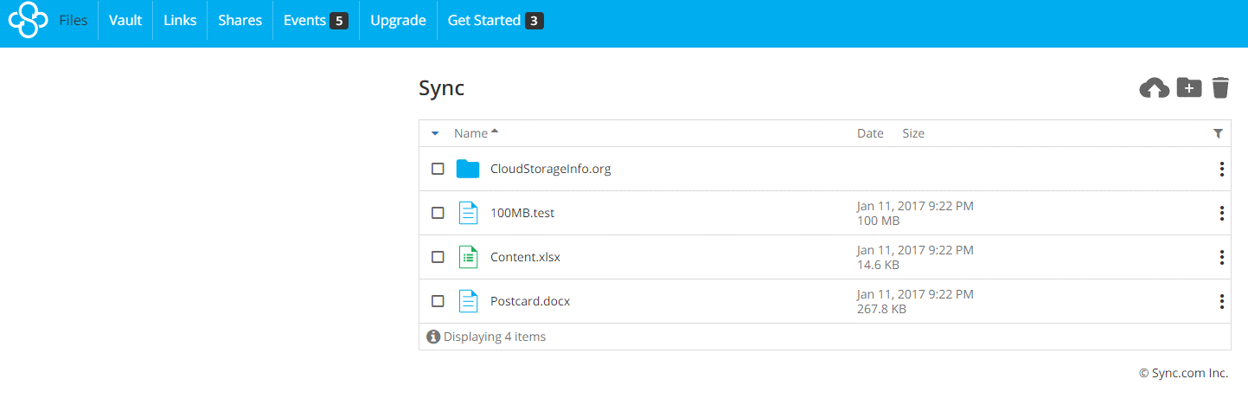The image size is (1248, 411).
Task: Sort the list by Size column
Action: [x=913, y=133]
